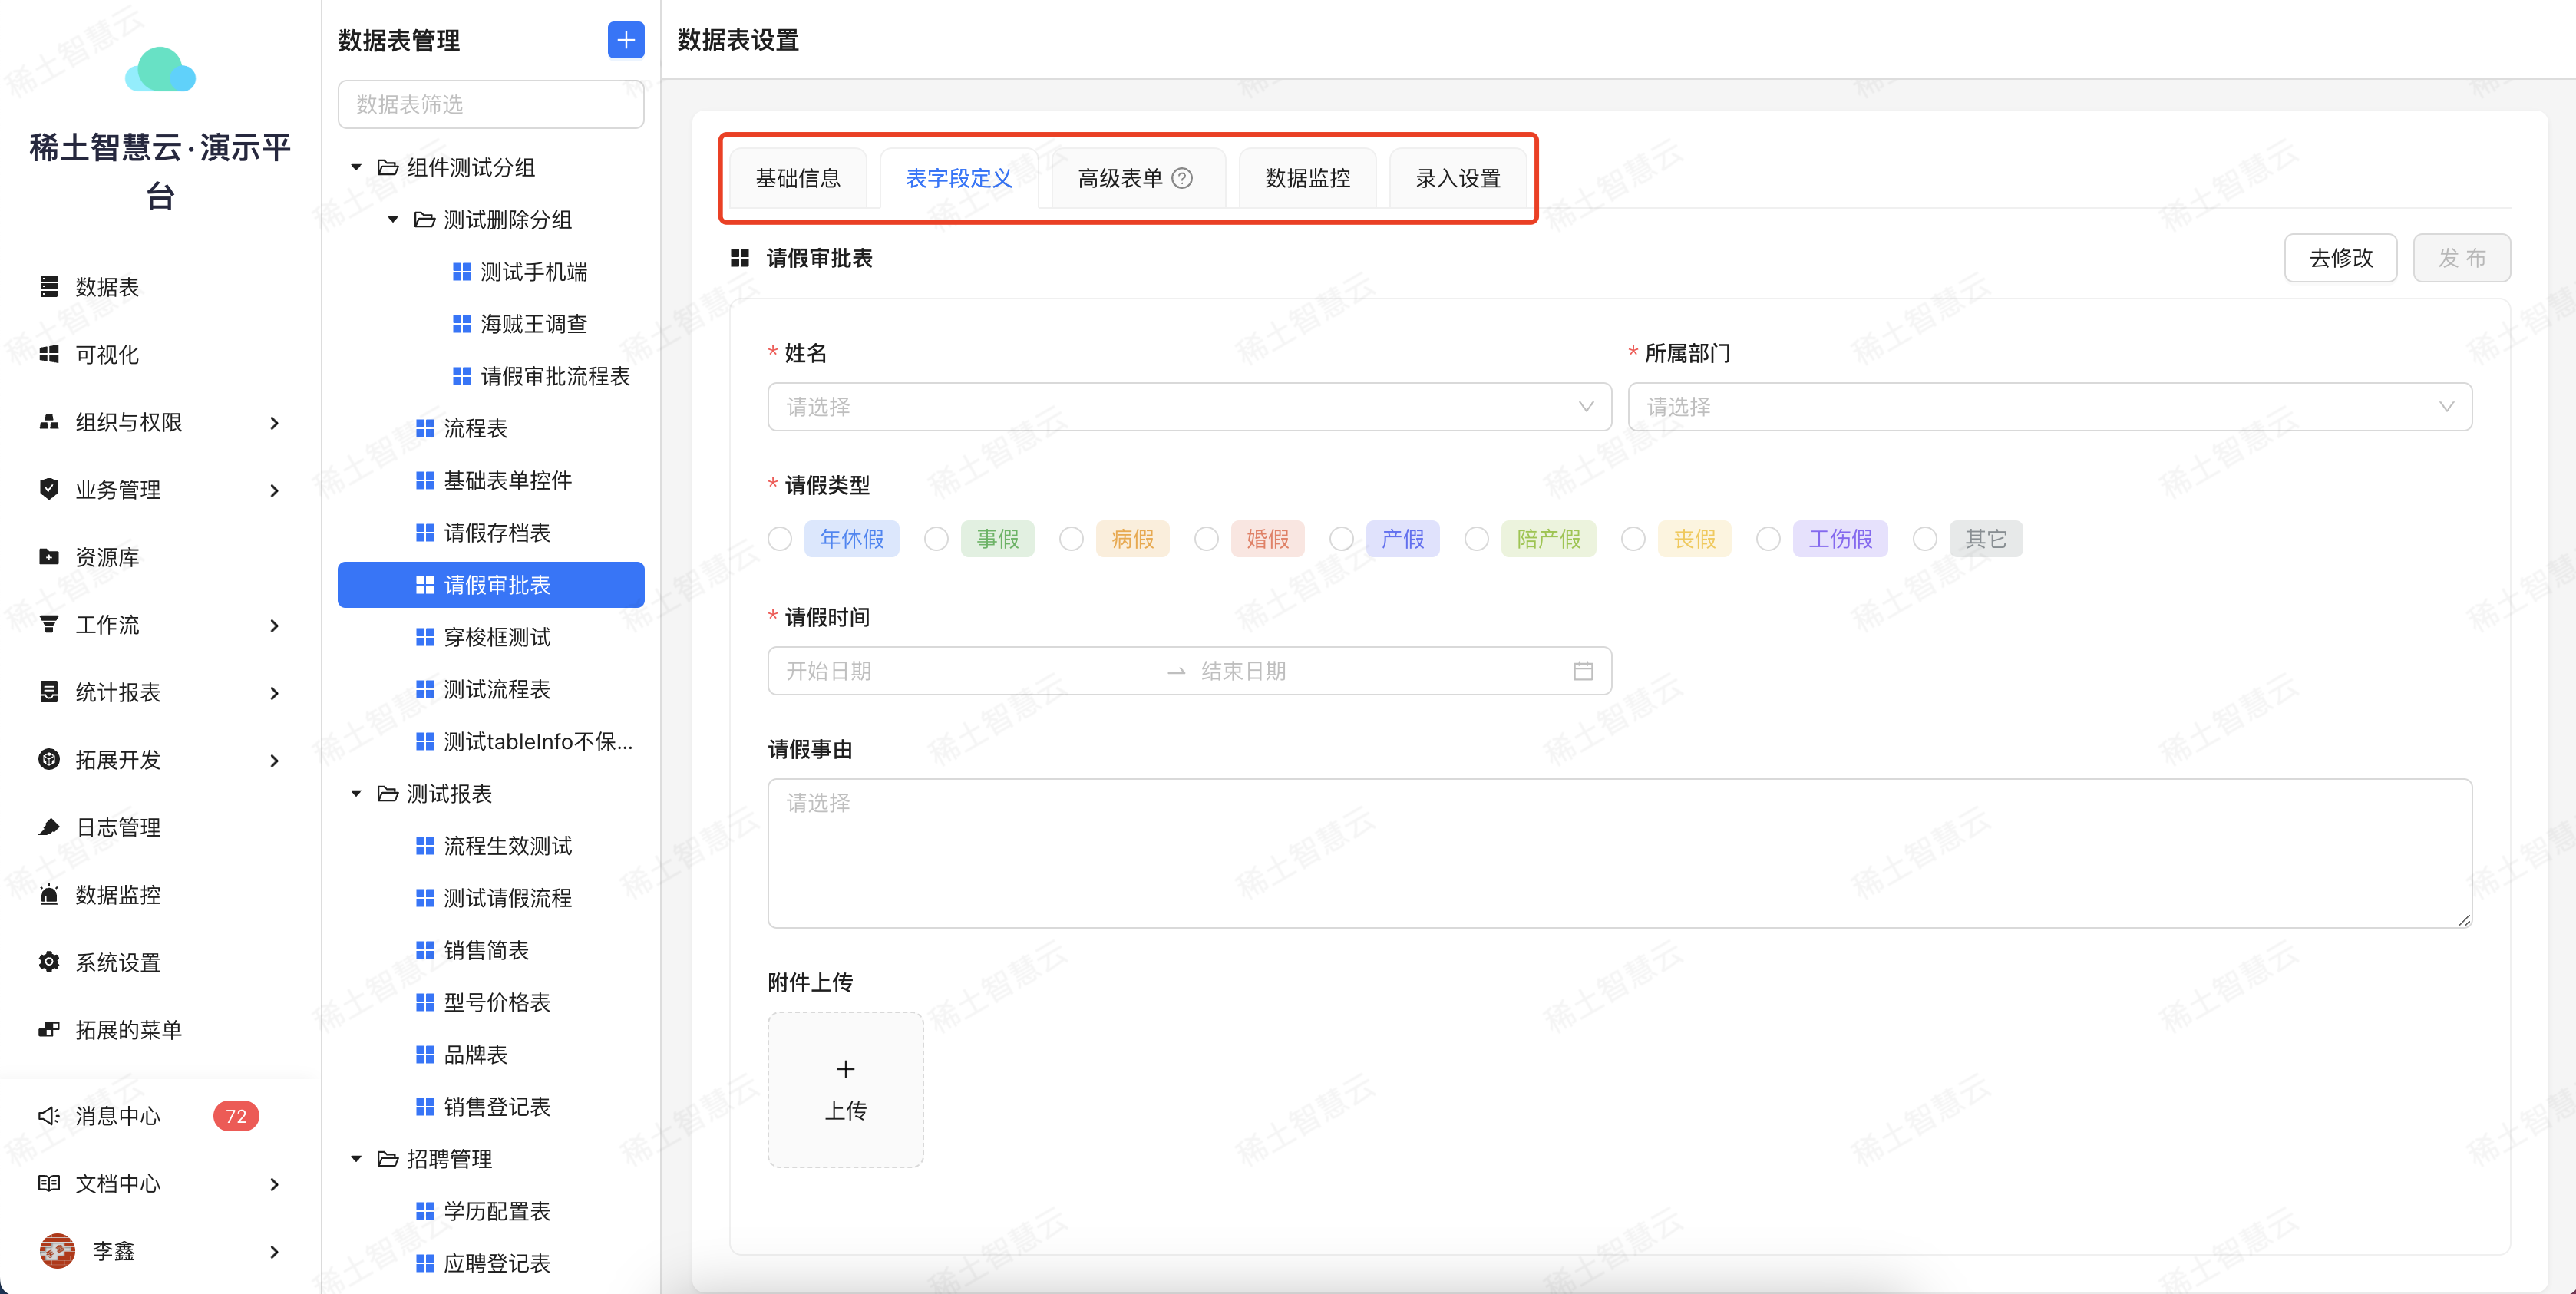Click the help icon beside 高级表单

[x=1182, y=178]
